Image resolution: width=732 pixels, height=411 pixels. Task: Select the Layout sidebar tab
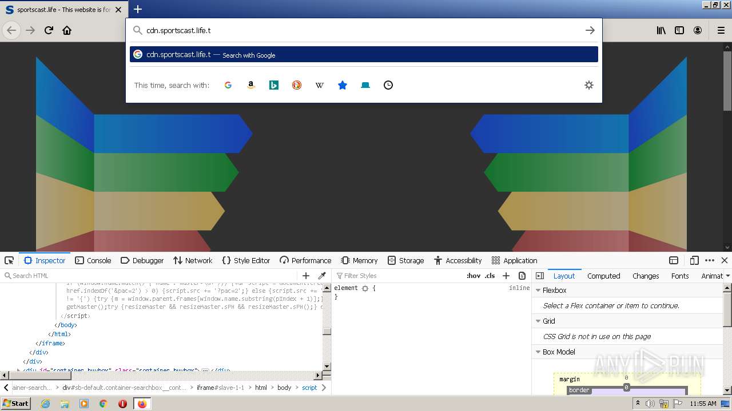tap(564, 276)
